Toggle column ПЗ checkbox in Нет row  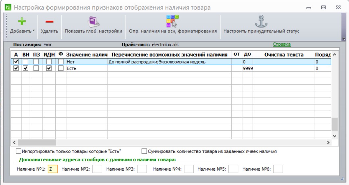(x=36, y=61)
